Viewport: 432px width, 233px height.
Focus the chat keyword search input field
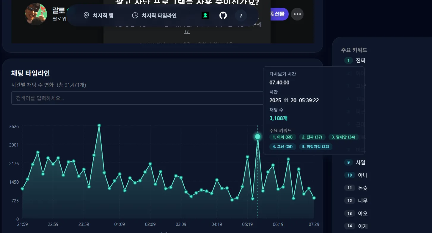[x=137, y=98]
